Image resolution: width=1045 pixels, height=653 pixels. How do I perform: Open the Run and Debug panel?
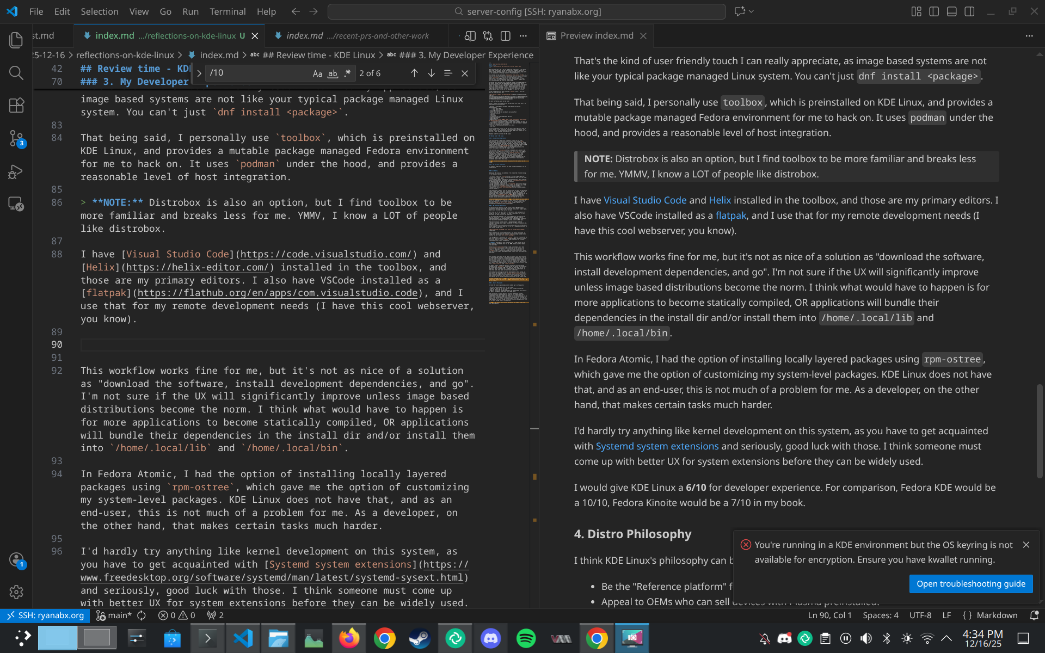pos(16,171)
